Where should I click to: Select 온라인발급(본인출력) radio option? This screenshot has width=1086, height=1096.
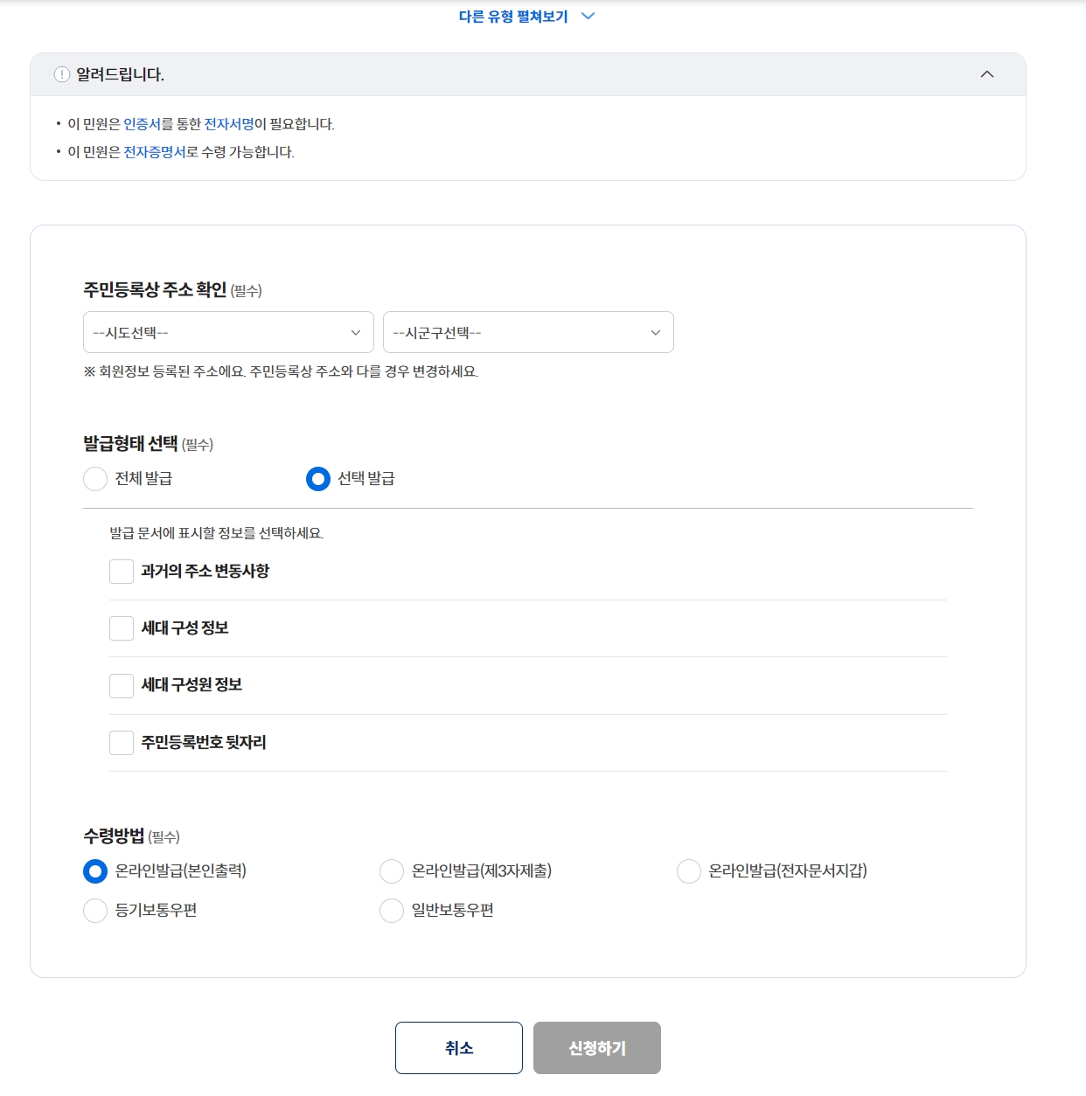pyautogui.click(x=95, y=871)
